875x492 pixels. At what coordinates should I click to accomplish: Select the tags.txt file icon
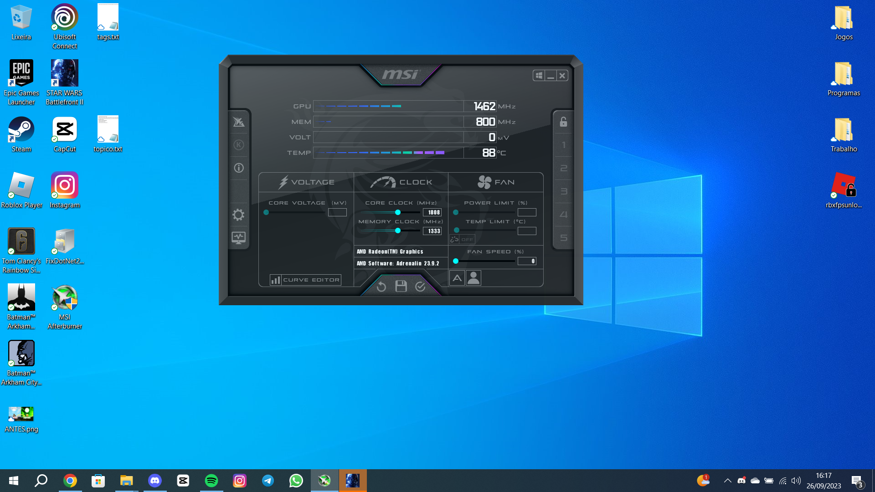point(108,23)
